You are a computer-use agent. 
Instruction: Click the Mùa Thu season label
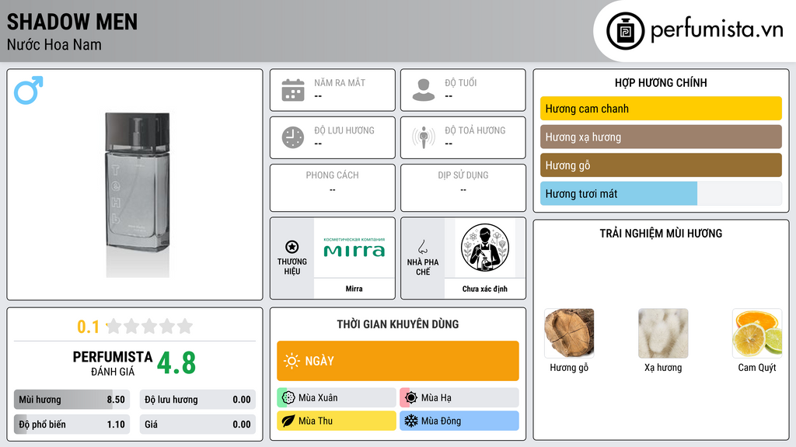(x=316, y=421)
